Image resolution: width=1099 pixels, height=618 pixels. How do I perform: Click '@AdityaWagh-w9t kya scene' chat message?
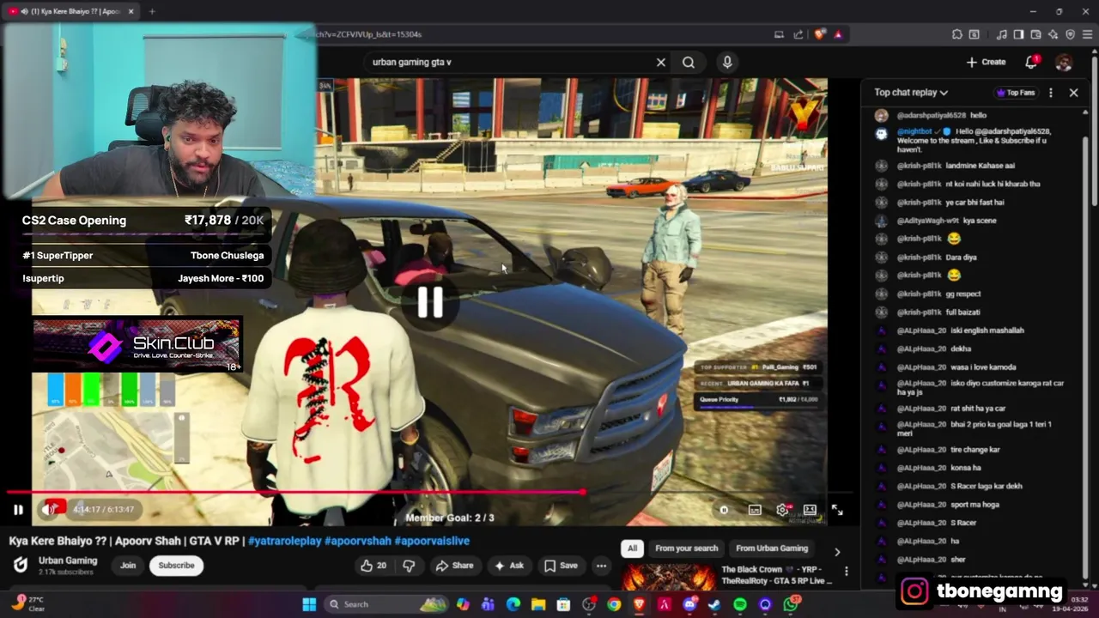coord(946,221)
